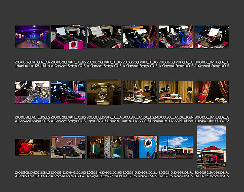Viewport: 244px width, 192px height.
Task: Click the typewriter thumbnail with wooden shelf and red curtain
Action: (x=140, y=37)
